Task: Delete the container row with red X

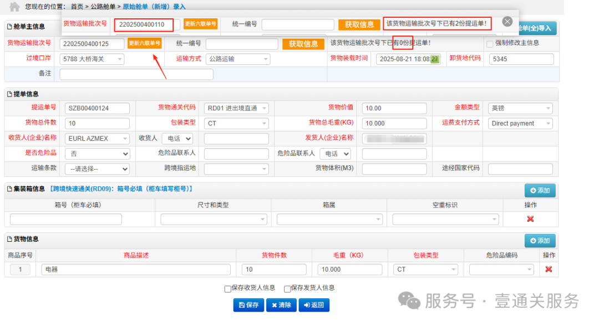Action: pos(530,219)
